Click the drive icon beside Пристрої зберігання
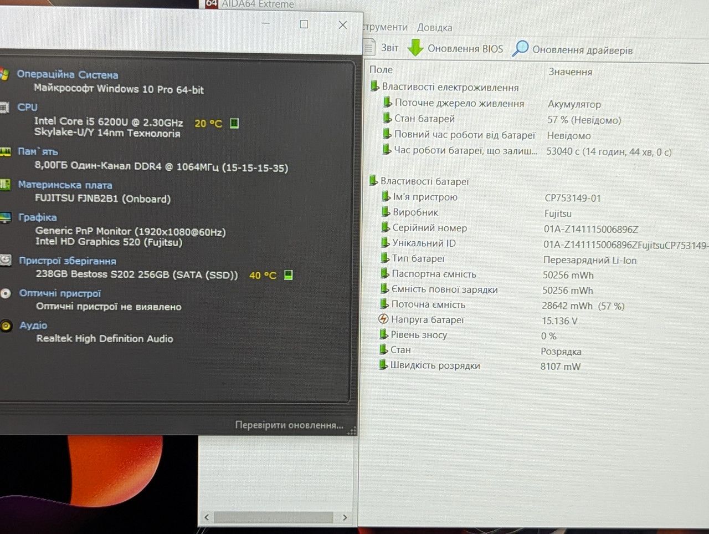Viewport: 709px width, 534px height. pos(6,260)
